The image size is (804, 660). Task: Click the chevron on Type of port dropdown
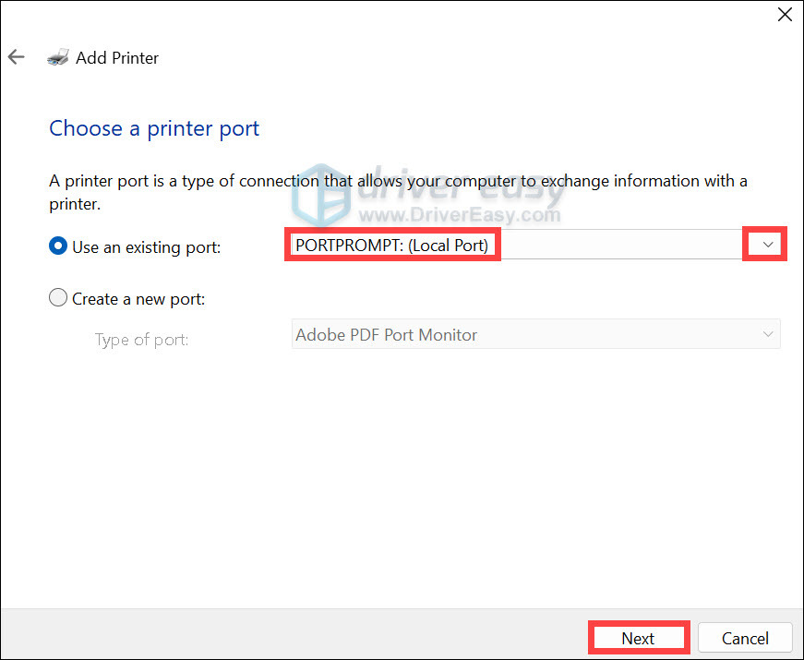[767, 334]
